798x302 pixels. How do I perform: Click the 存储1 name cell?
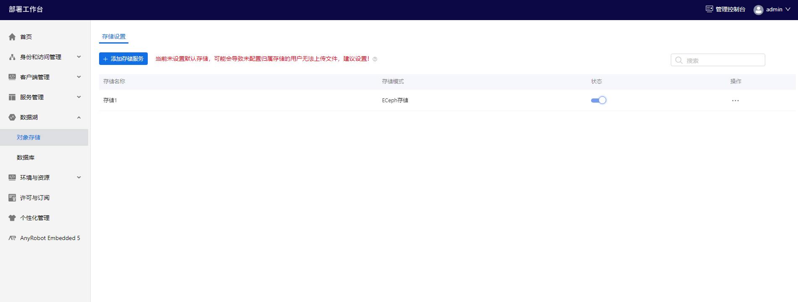pyautogui.click(x=110, y=100)
